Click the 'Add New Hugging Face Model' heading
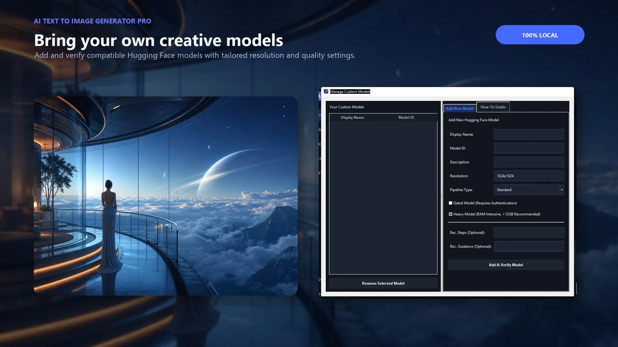The height and width of the screenshot is (347, 618). pos(473,120)
